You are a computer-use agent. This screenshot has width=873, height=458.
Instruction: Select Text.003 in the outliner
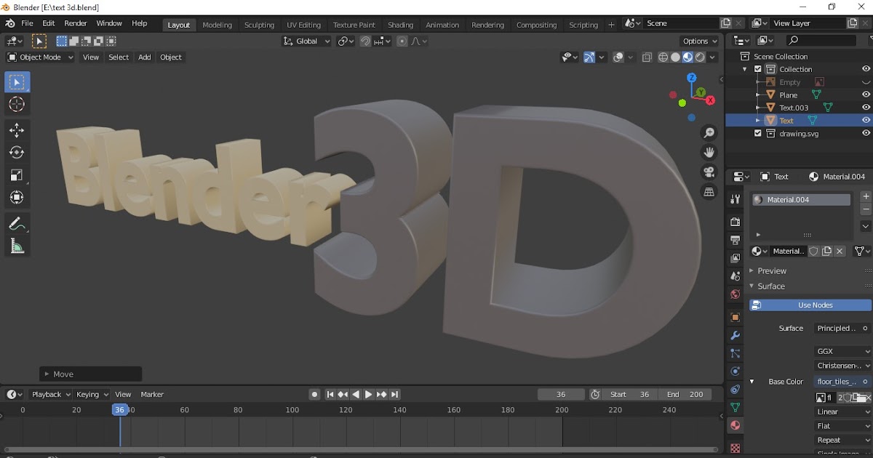793,107
